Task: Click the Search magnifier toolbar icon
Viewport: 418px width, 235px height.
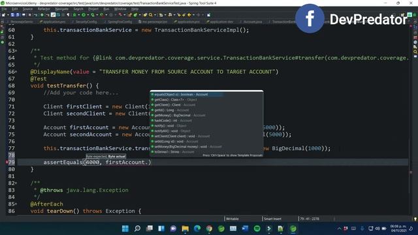Action: pyautogui.click(x=151, y=15)
